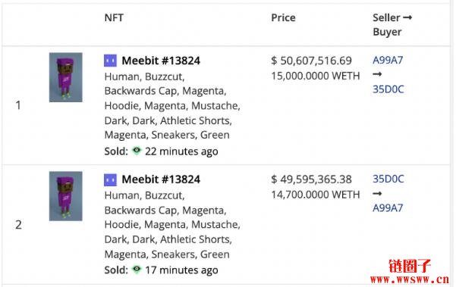The image size is (456, 287).
Task: Click the green eye icon beside 22 minutes ago
Action: point(137,151)
